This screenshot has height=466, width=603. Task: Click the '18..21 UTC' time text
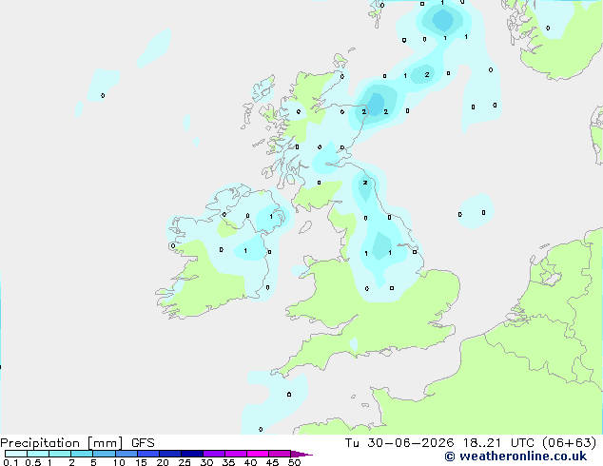[x=498, y=443]
